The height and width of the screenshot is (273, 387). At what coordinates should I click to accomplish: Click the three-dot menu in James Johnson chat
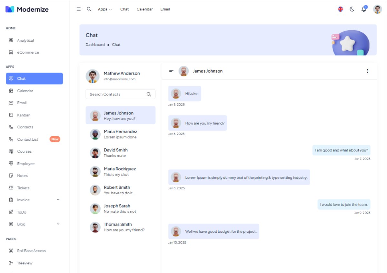pos(367,71)
